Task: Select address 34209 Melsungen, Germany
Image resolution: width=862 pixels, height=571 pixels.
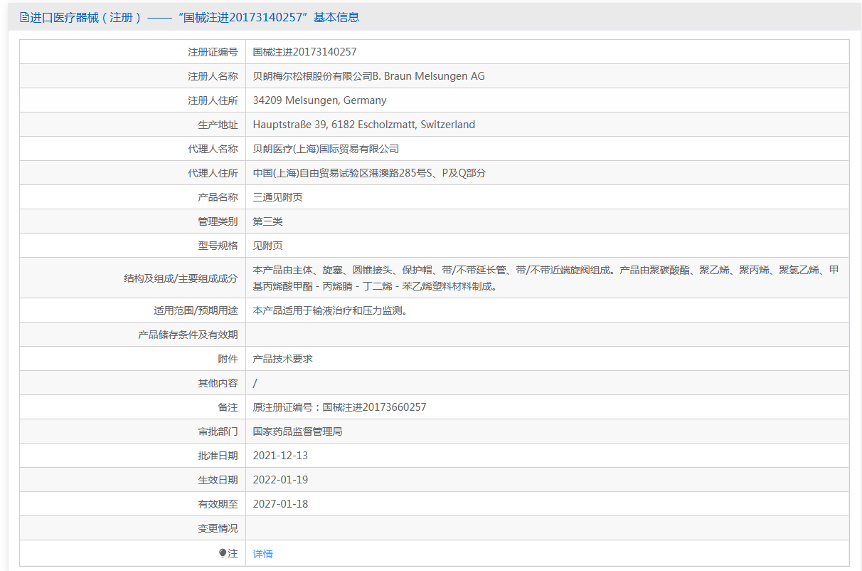Action: (x=320, y=100)
